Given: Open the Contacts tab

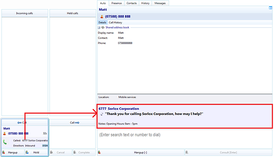Looking at the screenshot, I should 132,3.
